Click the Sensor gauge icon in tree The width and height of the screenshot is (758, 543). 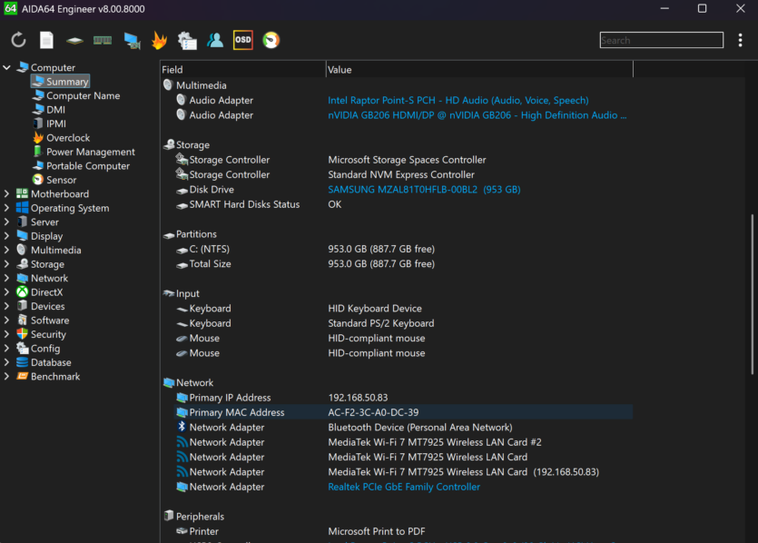click(x=38, y=180)
